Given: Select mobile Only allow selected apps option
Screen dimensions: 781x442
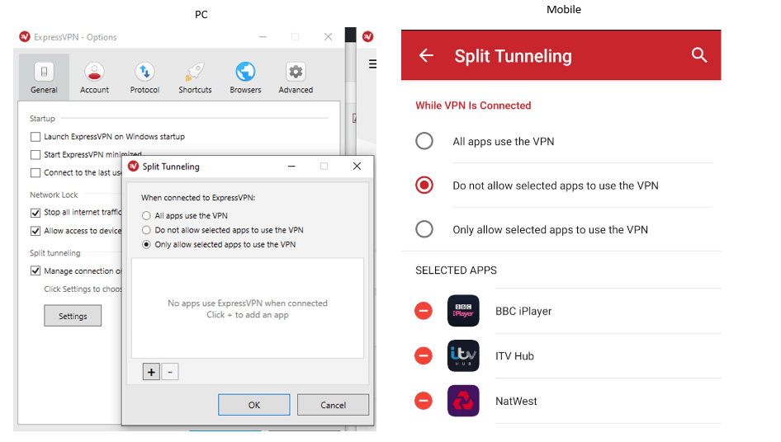Looking at the screenshot, I should [x=424, y=229].
